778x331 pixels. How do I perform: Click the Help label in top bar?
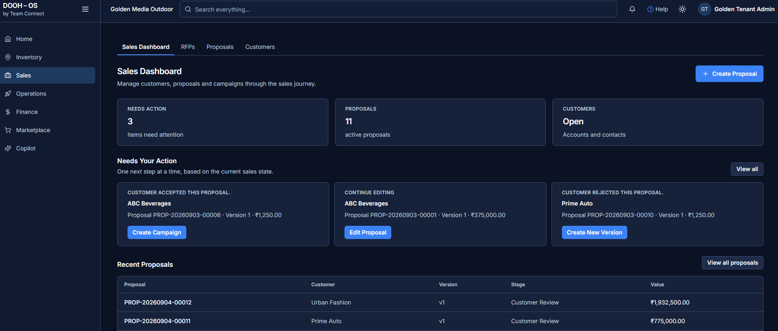[x=662, y=9]
